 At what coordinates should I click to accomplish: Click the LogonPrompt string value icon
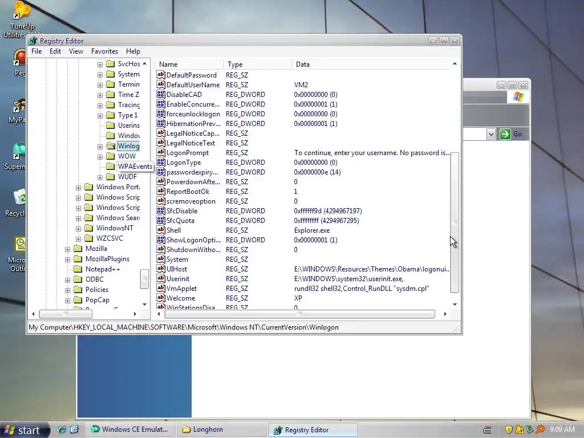click(160, 152)
